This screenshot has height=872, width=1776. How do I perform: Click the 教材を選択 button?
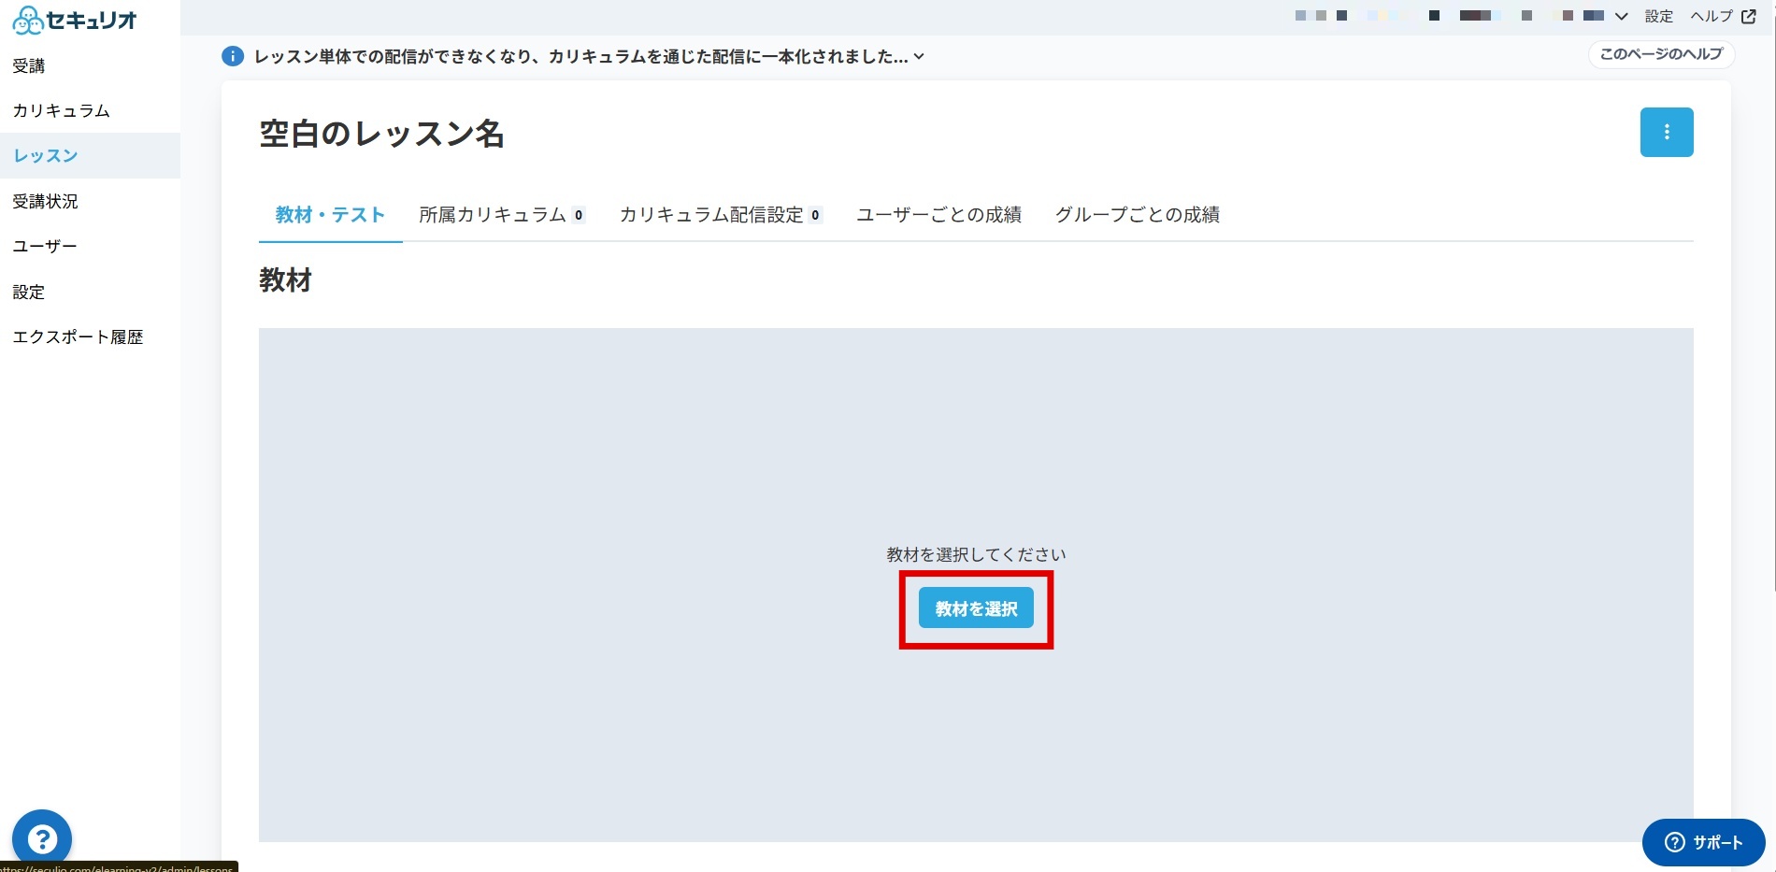click(976, 608)
